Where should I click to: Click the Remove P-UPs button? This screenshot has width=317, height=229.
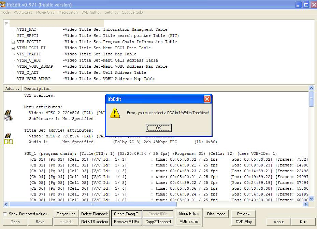127,222
